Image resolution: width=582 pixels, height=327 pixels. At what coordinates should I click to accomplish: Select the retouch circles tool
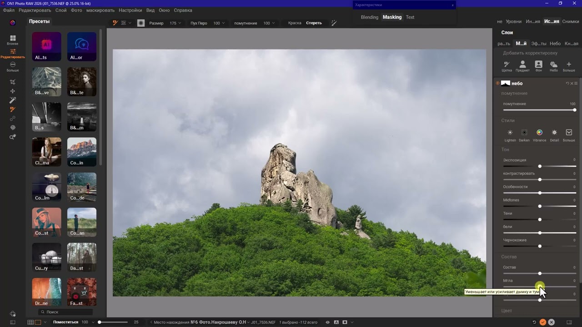pyautogui.click(x=13, y=119)
